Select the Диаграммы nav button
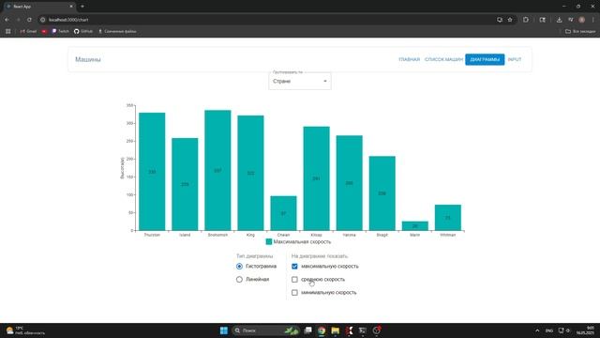 pyautogui.click(x=485, y=59)
